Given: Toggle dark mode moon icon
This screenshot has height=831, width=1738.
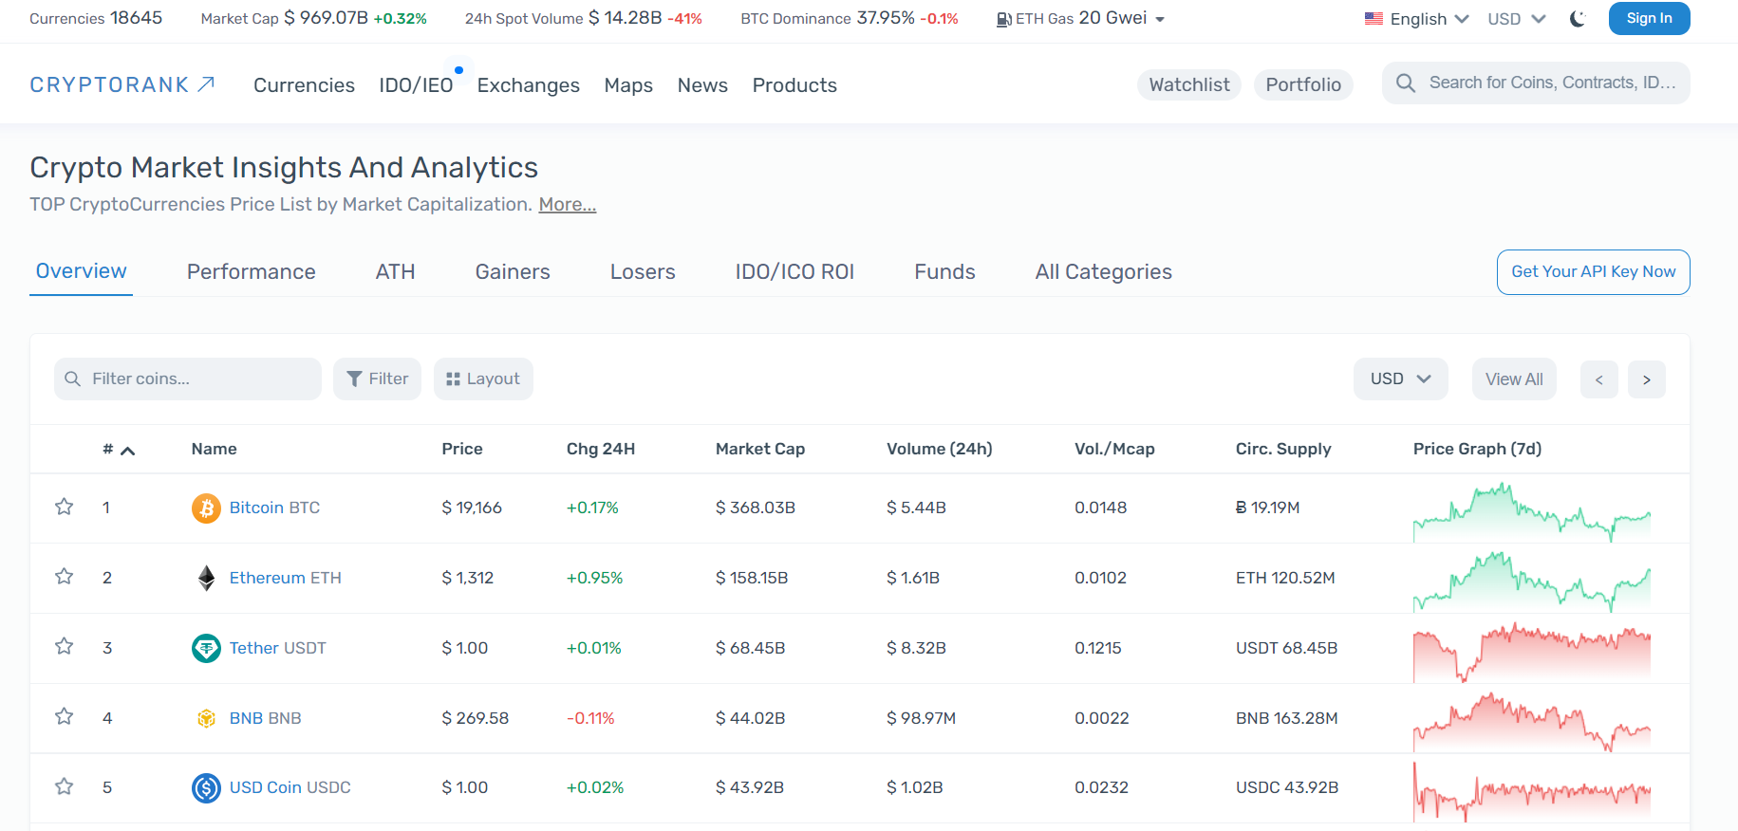Looking at the screenshot, I should point(1578,19).
